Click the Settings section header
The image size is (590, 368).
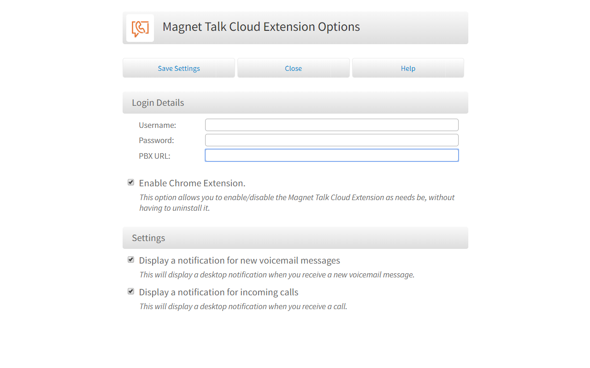point(148,238)
